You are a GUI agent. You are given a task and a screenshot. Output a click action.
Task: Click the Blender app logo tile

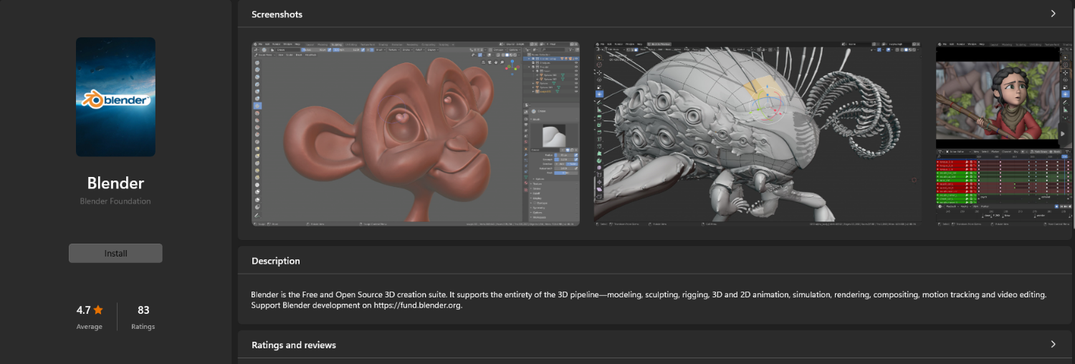[x=115, y=97]
